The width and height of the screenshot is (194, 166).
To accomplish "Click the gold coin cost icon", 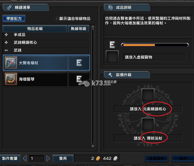I will (98, 158).
